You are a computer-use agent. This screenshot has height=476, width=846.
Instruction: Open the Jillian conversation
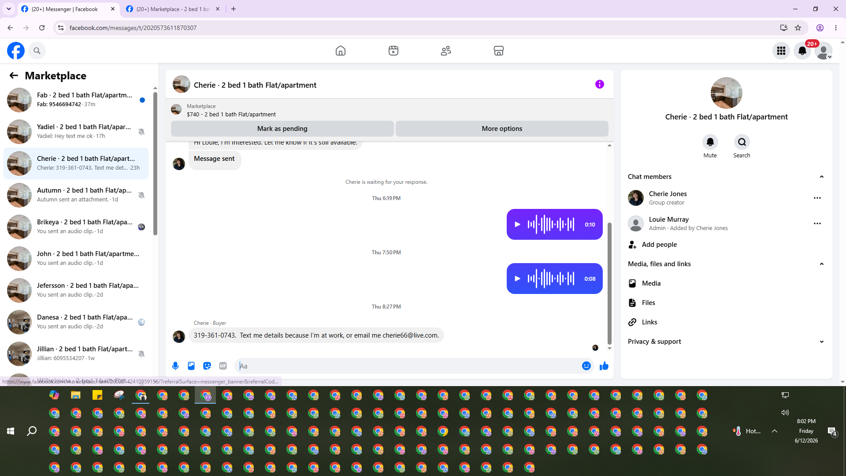click(76, 354)
